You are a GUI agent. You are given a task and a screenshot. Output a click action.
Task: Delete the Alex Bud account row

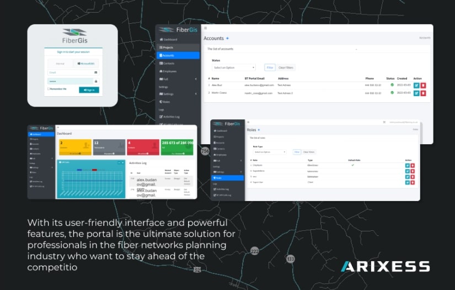pyautogui.click(x=423, y=86)
